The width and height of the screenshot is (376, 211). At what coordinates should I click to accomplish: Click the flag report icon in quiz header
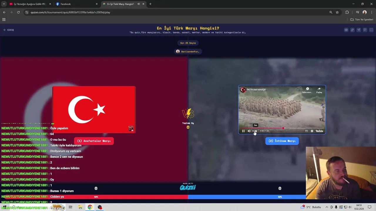[365, 30]
